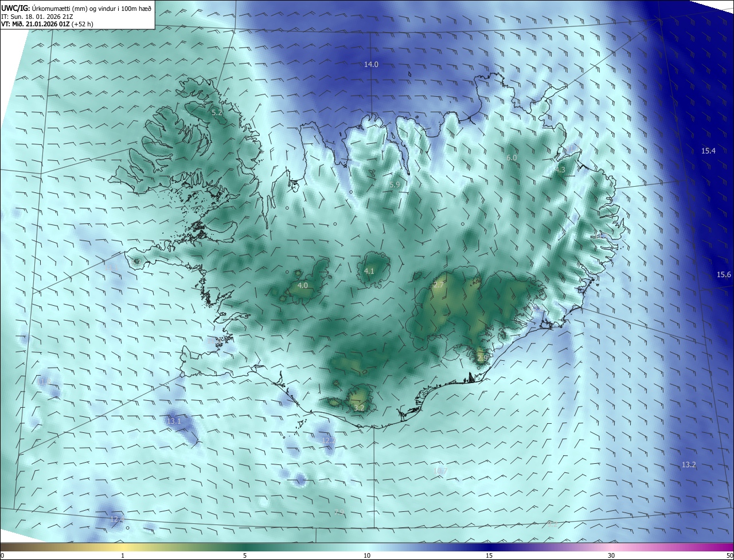
Task: Click the color scale tick label 10
Action: (x=367, y=555)
